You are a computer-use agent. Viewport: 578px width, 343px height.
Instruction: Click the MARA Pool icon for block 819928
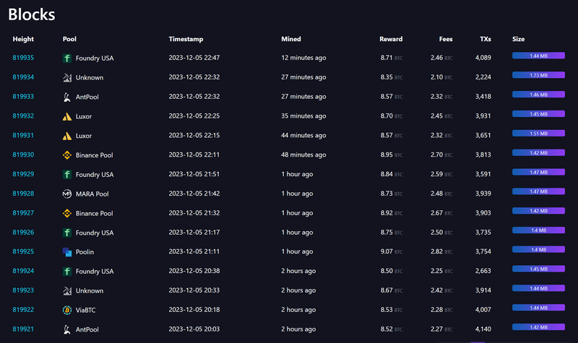[x=67, y=194]
